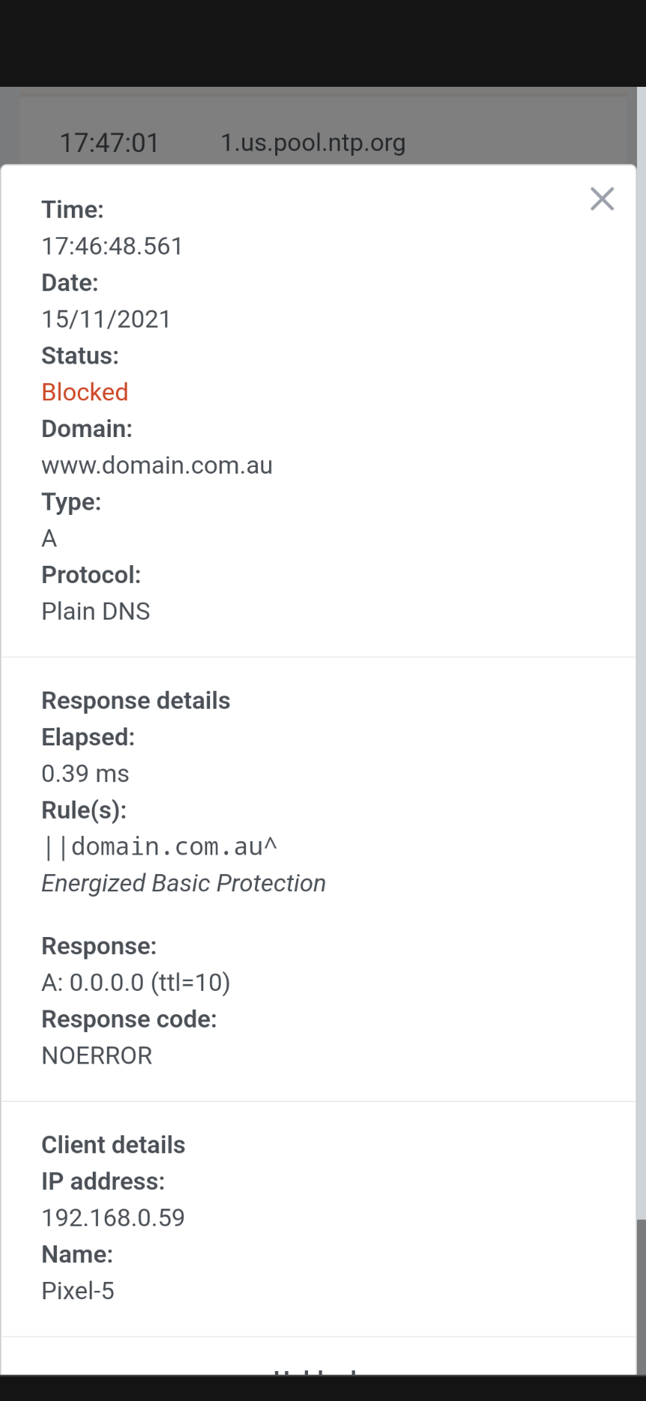Click the 15/11/2021 date value
Screen dimensions: 646x1401
106,320
